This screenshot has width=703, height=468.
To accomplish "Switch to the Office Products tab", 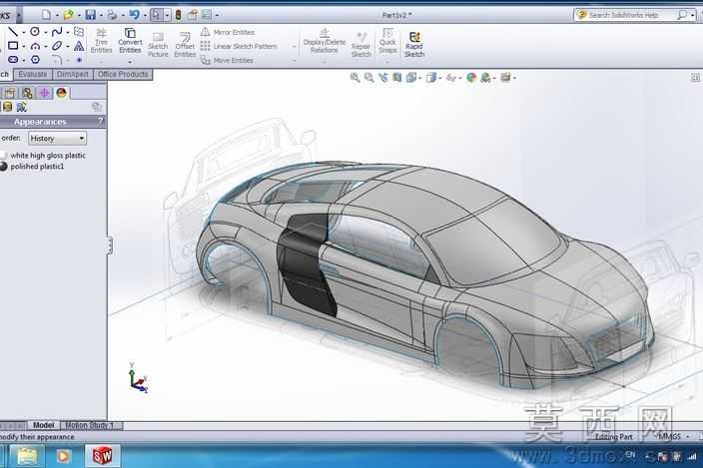I will (x=123, y=75).
